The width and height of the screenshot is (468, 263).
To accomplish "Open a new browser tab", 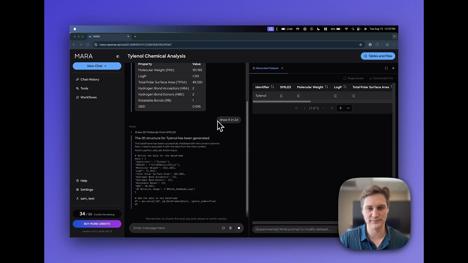I will pos(135,37).
